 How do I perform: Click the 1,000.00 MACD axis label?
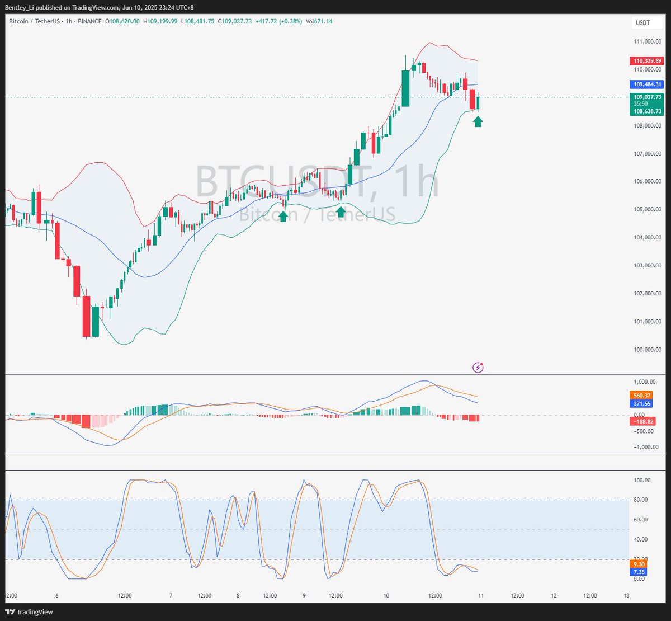[644, 381]
